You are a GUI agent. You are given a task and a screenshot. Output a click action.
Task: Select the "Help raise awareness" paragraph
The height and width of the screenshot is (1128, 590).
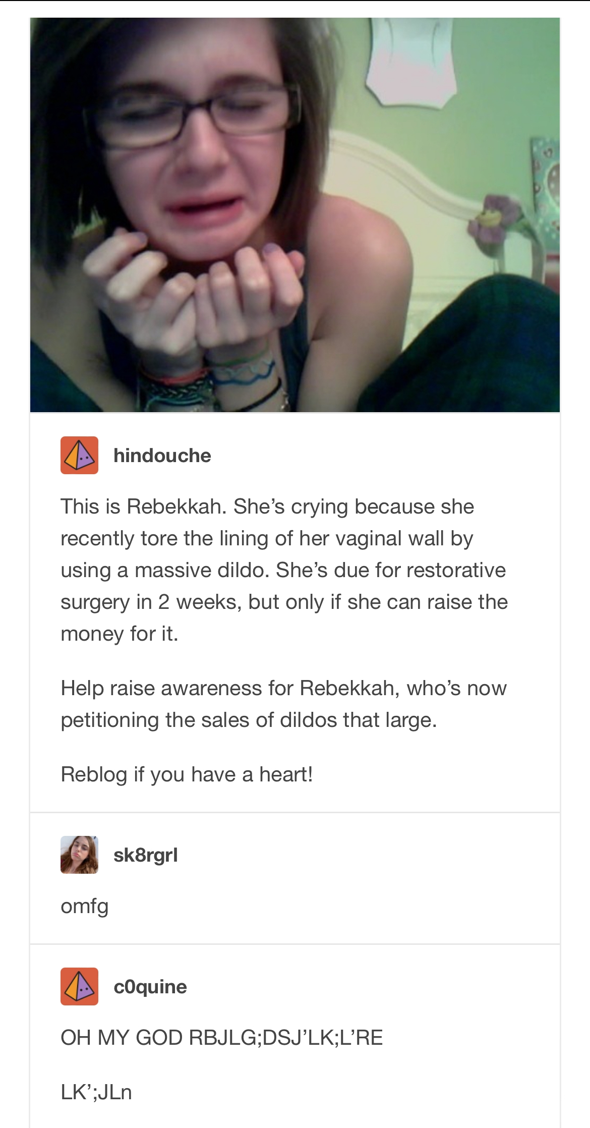coord(284,704)
